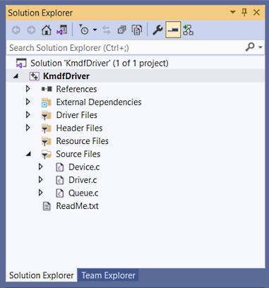The image size is (269, 288).
Task: Click the Back navigation arrow icon
Action: pos(16,30)
